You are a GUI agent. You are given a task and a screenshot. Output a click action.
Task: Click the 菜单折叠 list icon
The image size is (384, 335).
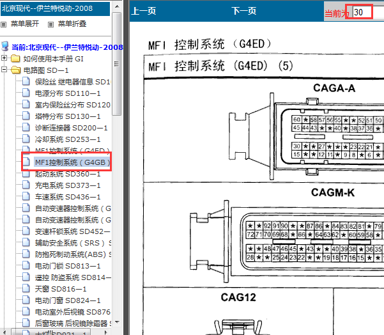tap(50, 24)
